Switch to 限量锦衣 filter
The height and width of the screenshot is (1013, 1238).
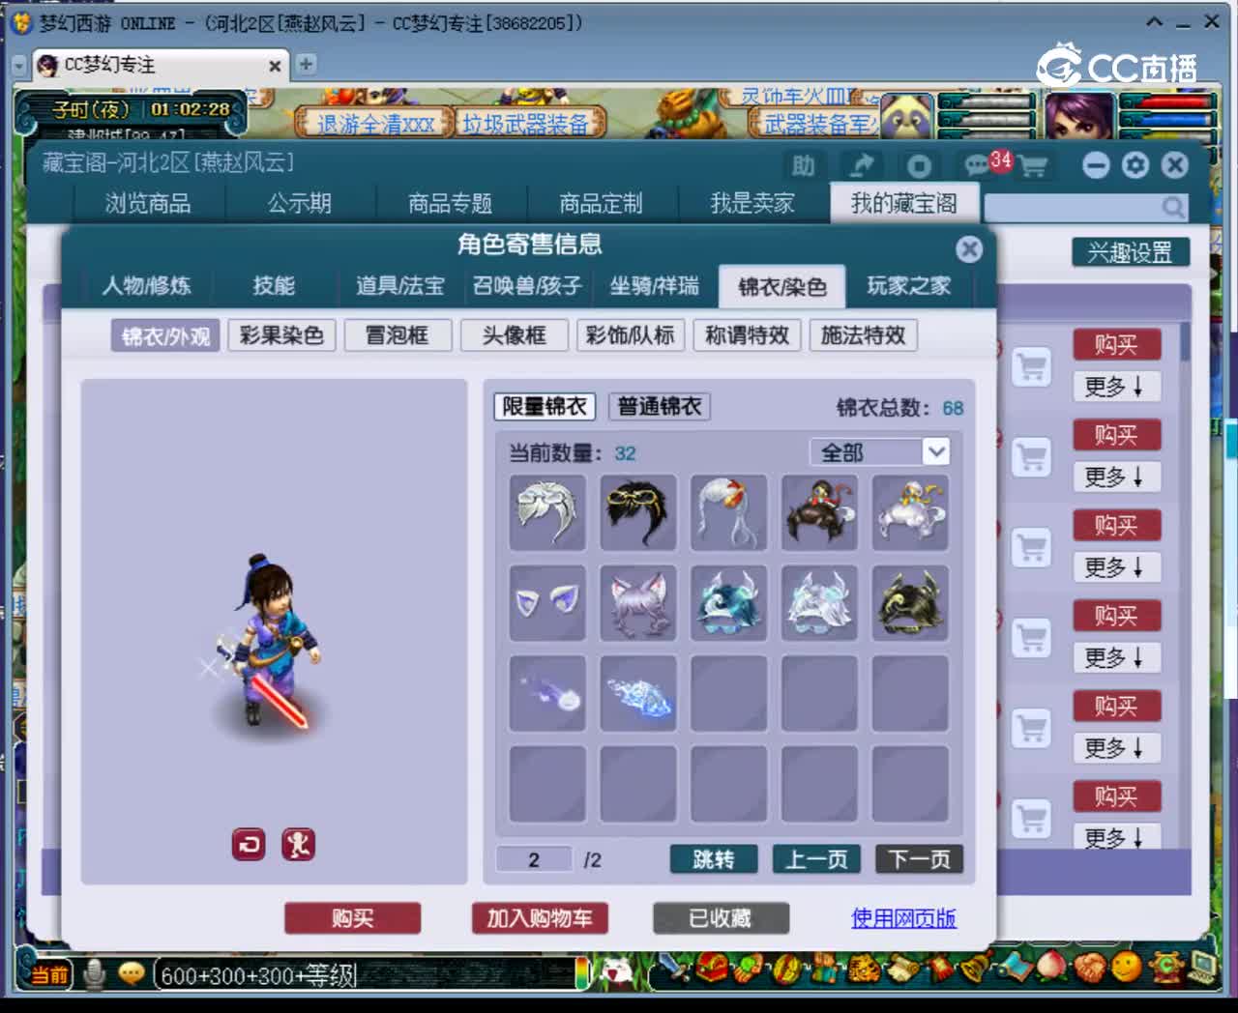pyautogui.click(x=545, y=406)
